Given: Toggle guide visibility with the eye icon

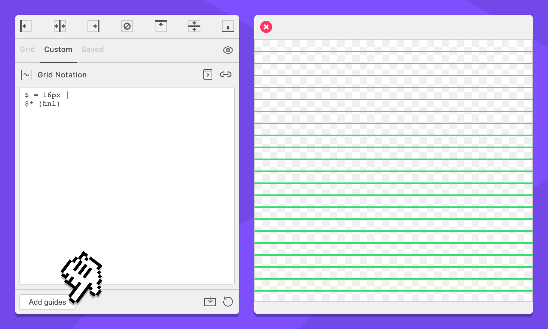Looking at the screenshot, I should tap(228, 50).
